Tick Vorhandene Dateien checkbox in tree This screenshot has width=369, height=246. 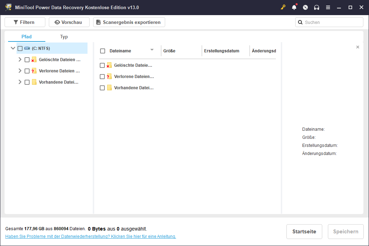coord(27,82)
